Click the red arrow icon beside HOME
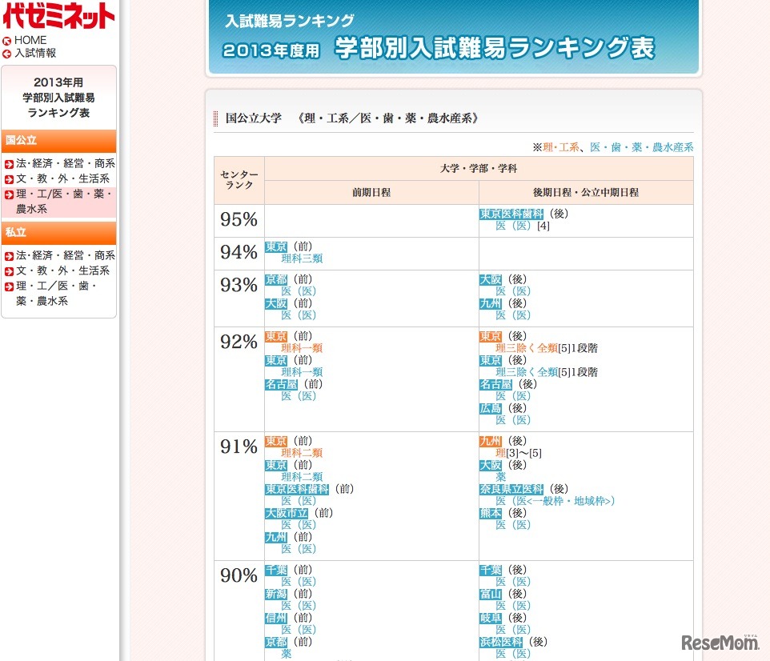 [7, 42]
